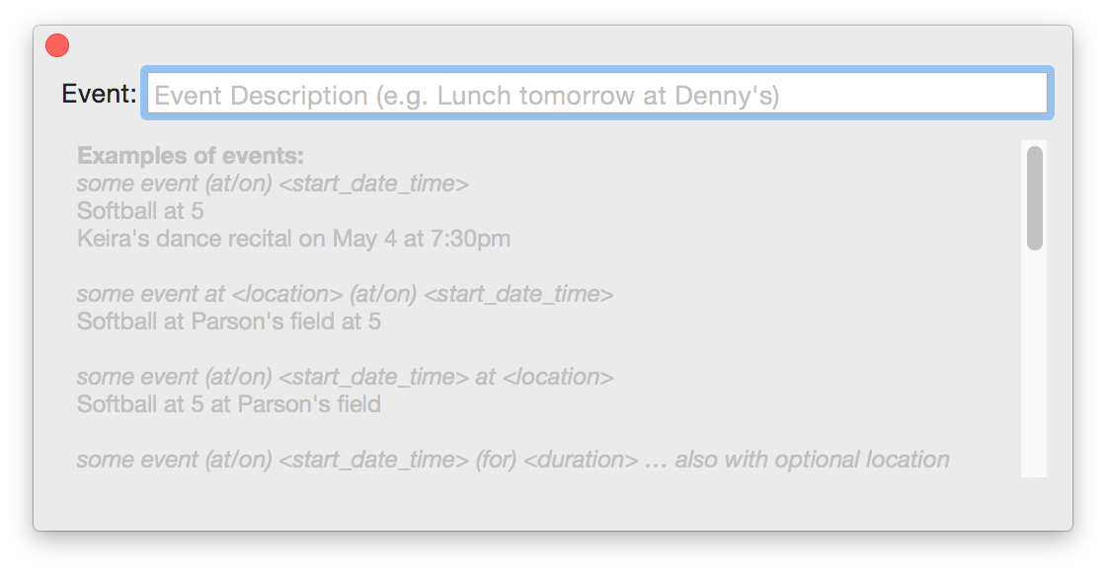Viewport: 1106px width, 572px height.
Task: Click the "(for)" keyword in the duration pattern
Action: [x=497, y=460]
